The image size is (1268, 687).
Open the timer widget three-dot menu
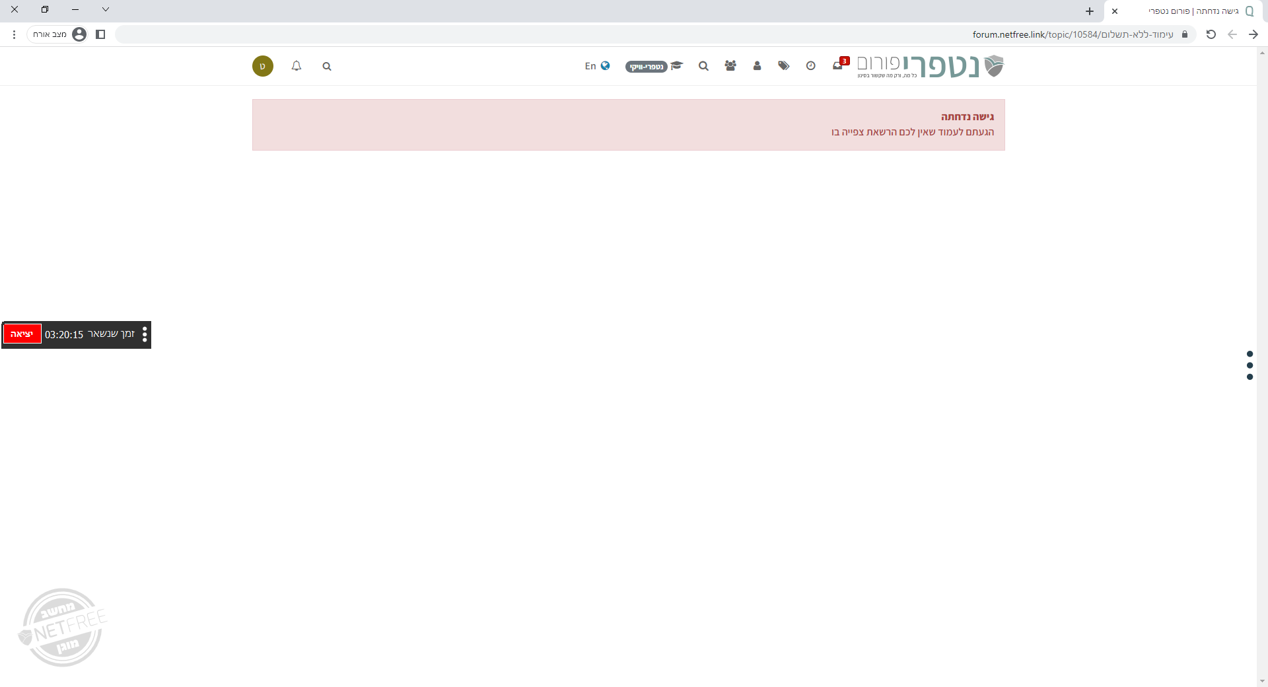click(x=145, y=334)
